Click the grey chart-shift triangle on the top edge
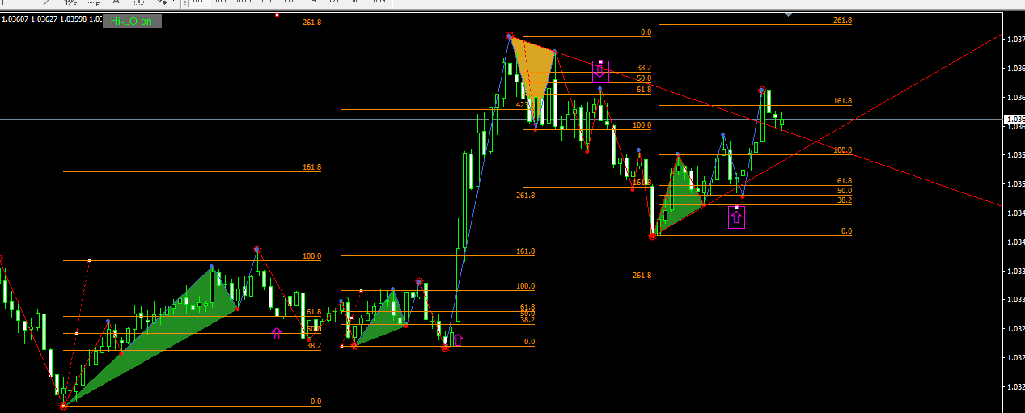 (789, 14)
